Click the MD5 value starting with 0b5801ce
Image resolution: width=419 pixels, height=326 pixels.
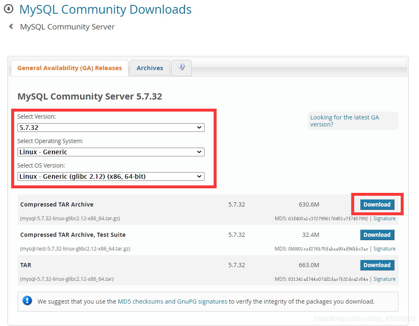(328, 249)
